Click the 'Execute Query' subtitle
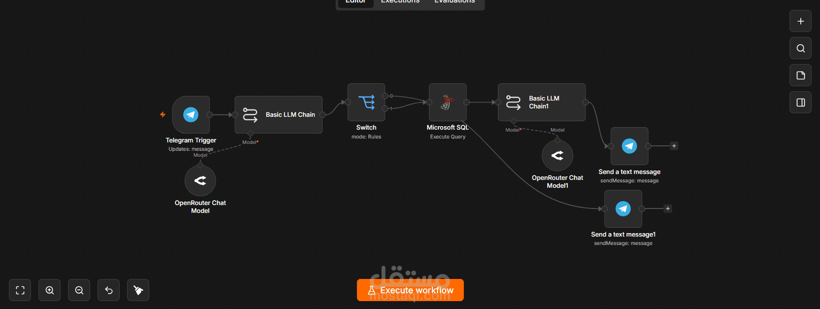Viewport: 820px width, 309px height. click(448, 137)
